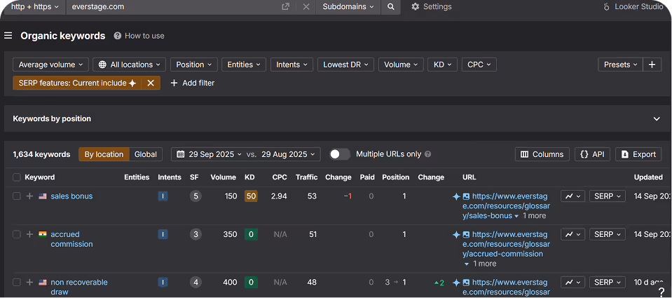The width and height of the screenshot is (672, 298).
Task: Edit the SERP features Current include filter
Action: [x=77, y=83]
